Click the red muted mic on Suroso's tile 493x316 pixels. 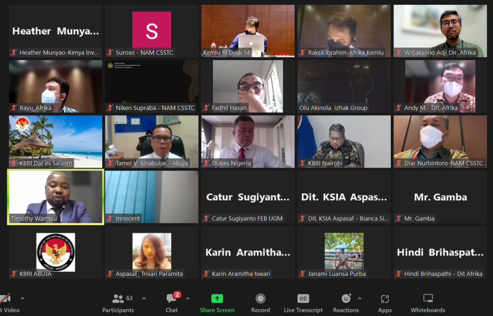111,53
